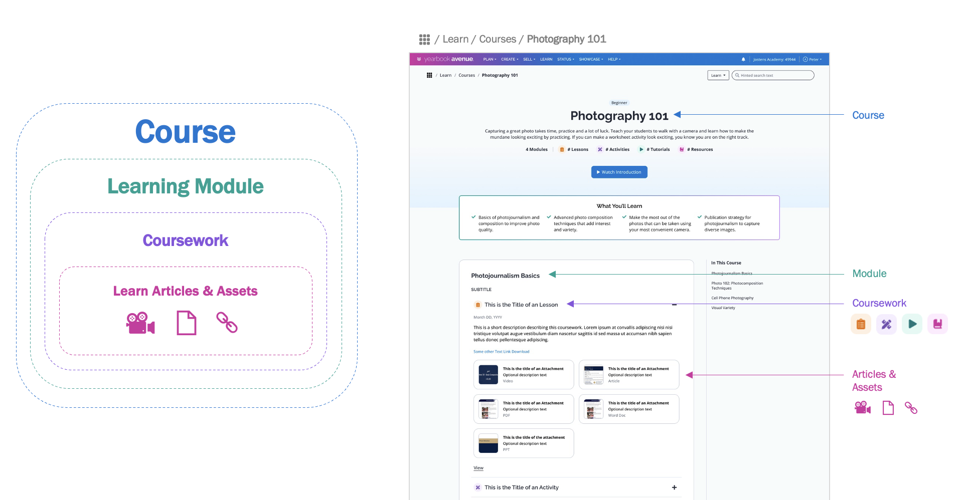
Task: Open the SHOWCASE menu
Action: point(591,59)
